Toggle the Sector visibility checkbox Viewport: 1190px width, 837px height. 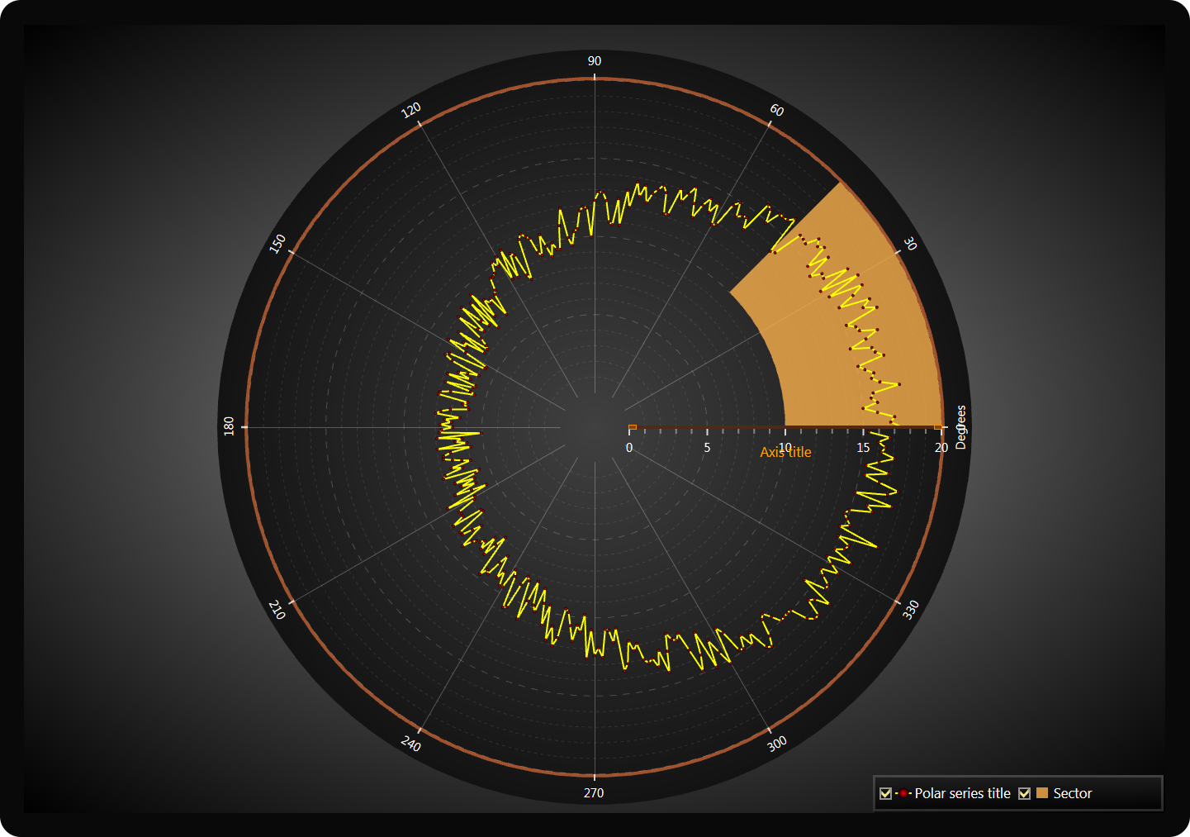(x=1024, y=793)
